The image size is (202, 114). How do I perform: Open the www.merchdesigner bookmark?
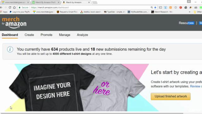(x=44, y=12)
